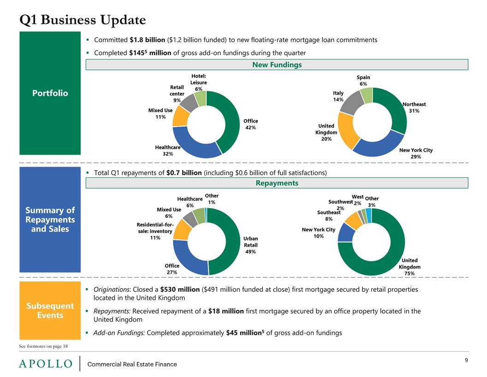
Task: Click the orange Subsequent Events box
Action: 50,310
